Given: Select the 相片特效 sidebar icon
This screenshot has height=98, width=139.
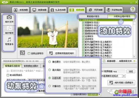Looking at the screenshot, I should click(x=9, y=28).
